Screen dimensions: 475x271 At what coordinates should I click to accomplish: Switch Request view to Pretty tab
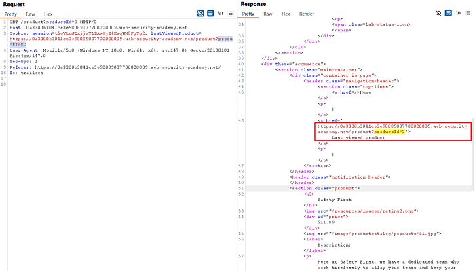pos(11,14)
